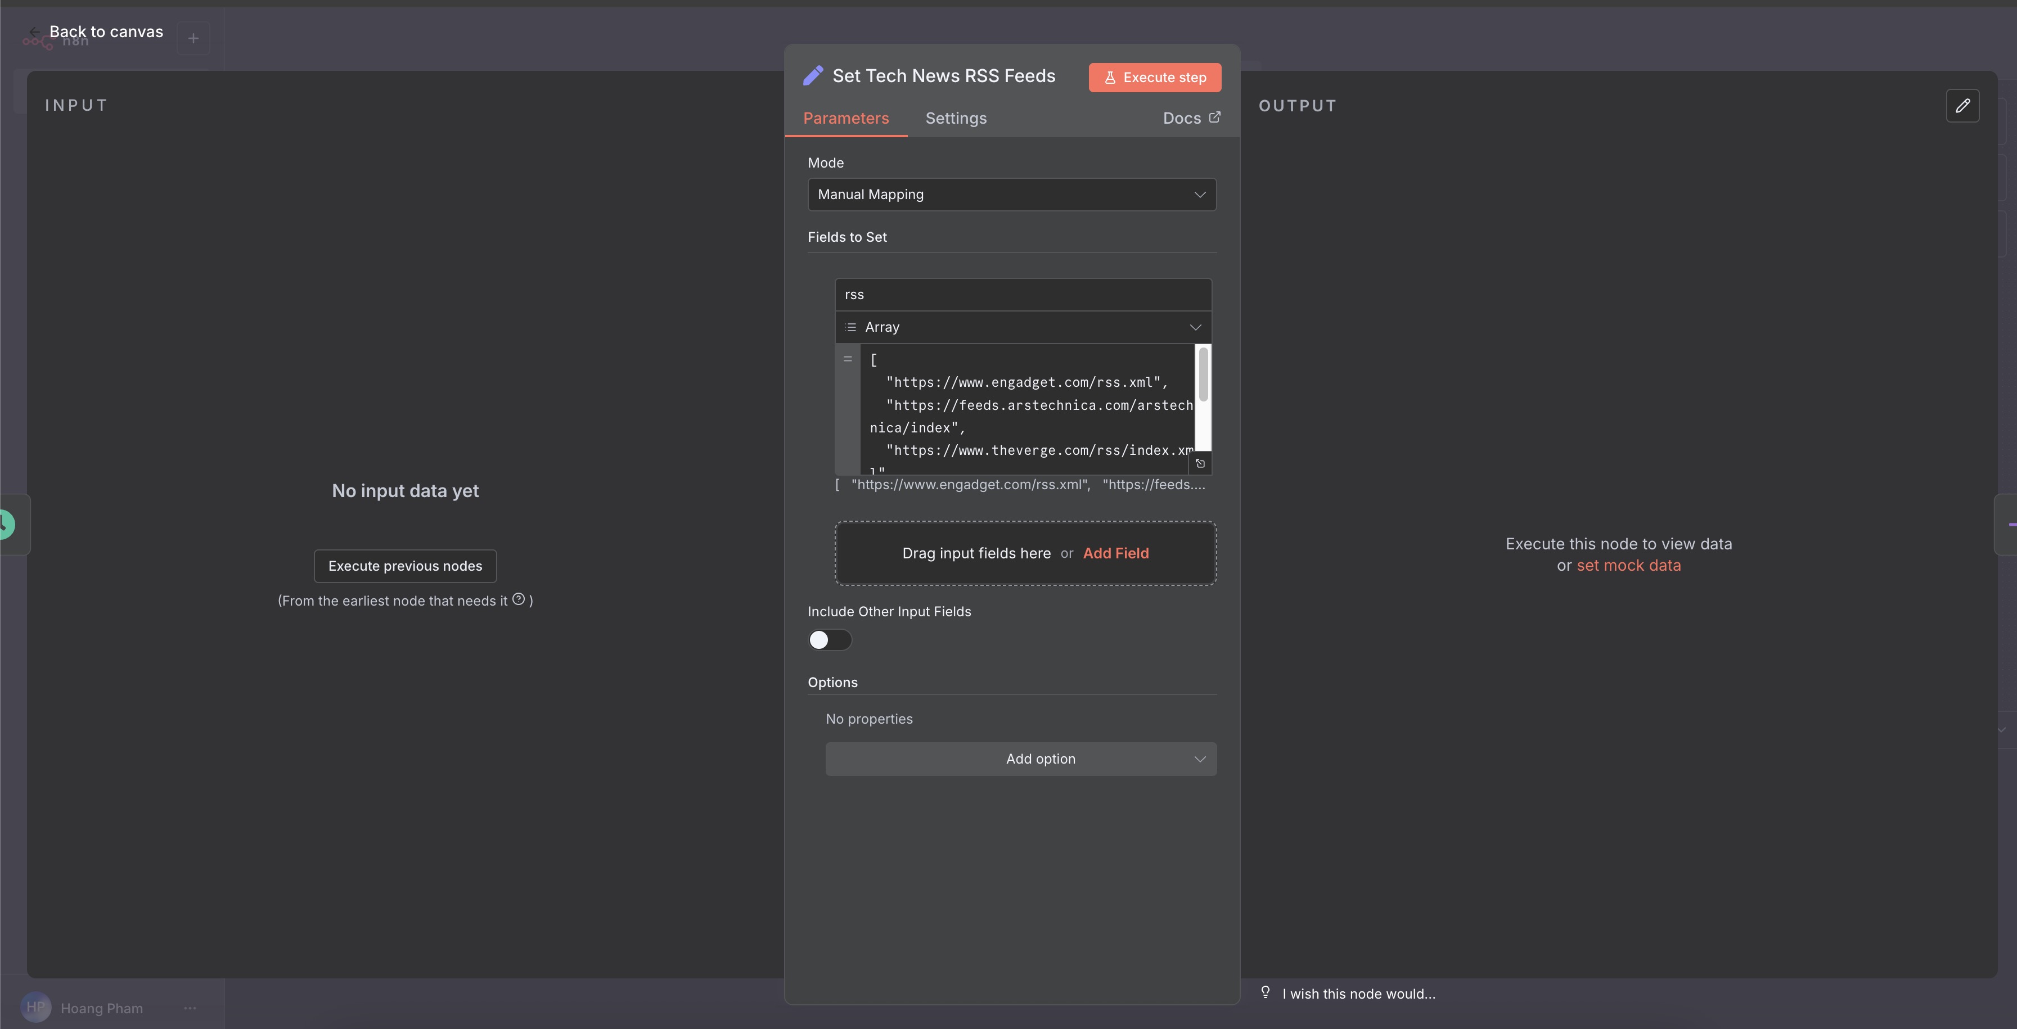Toggle expression mode with the equals icon

(848, 358)
